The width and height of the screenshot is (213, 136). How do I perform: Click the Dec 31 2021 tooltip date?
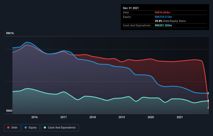131,8
